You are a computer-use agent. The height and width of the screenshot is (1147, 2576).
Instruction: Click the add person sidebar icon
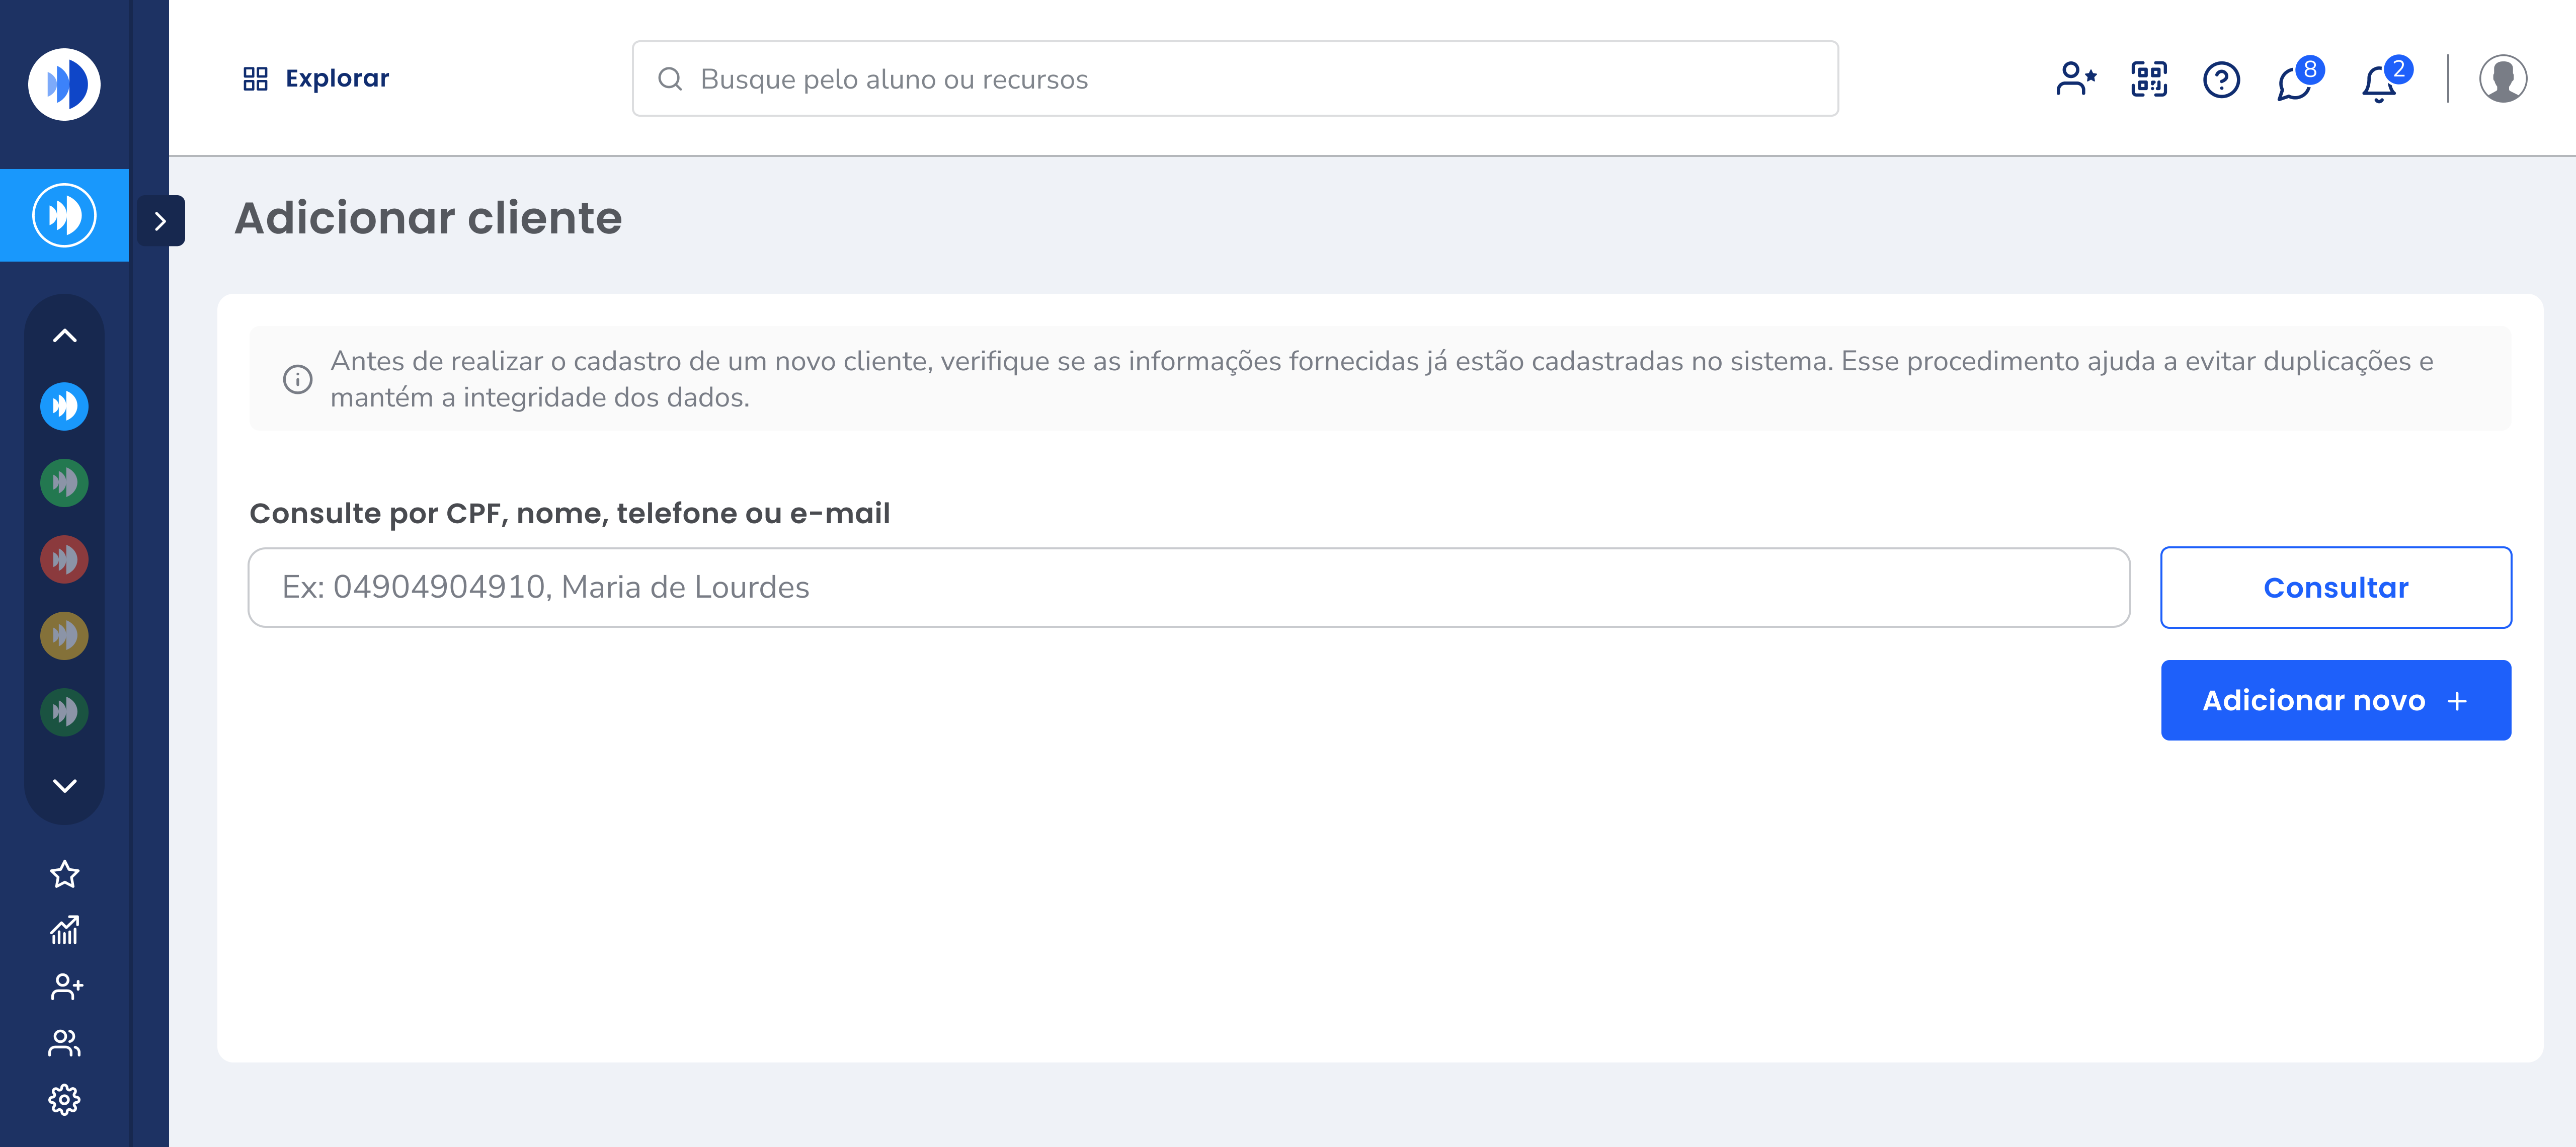[x=65, y=987]
